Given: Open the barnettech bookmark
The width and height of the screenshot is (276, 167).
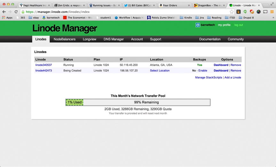Looking at the screenshot, I should [51, 18].
